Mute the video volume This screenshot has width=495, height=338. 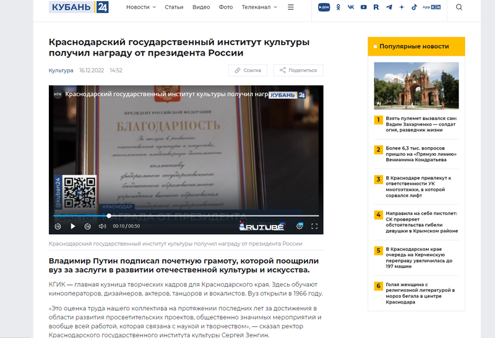[x=102, y=226]
